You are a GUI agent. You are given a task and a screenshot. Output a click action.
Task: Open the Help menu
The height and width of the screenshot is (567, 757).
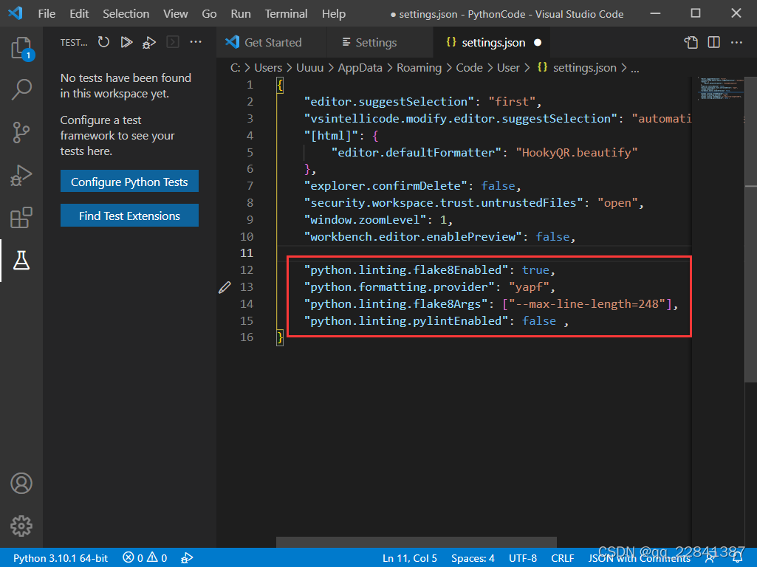pyautogui.click(x=334, y=13)
